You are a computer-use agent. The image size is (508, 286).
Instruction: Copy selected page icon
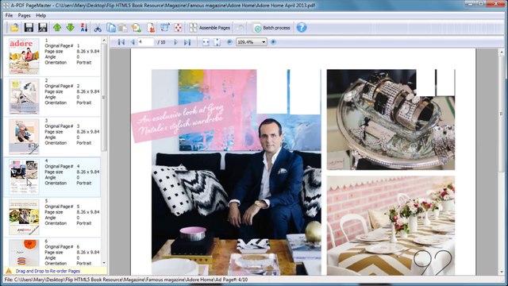tap(111, 28)
